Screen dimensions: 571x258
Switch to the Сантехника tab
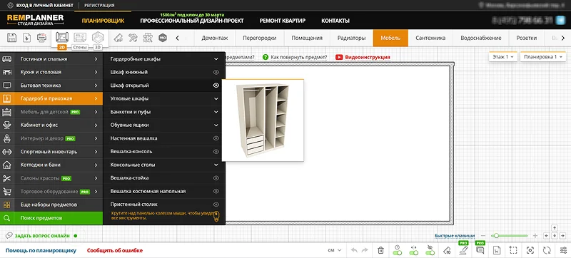click(430, 38)
